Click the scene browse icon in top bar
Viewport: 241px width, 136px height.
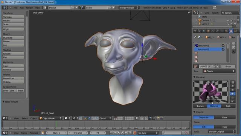82,8
